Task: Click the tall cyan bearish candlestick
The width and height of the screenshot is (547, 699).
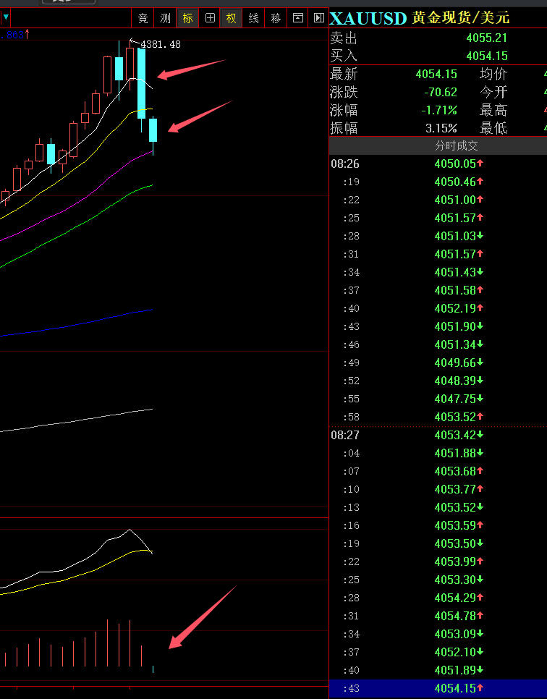Action: [x=142, y=83]
